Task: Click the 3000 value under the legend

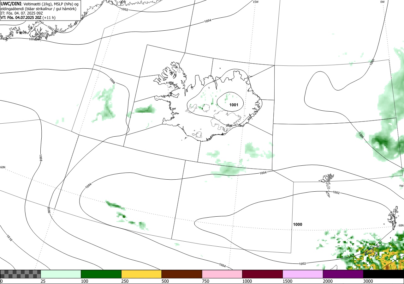Action: [x=368, y=281]
